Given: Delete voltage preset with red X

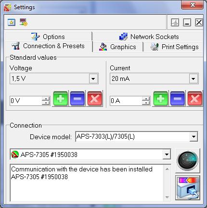Looking at the screenshot, I should click(x=94, y=99).
